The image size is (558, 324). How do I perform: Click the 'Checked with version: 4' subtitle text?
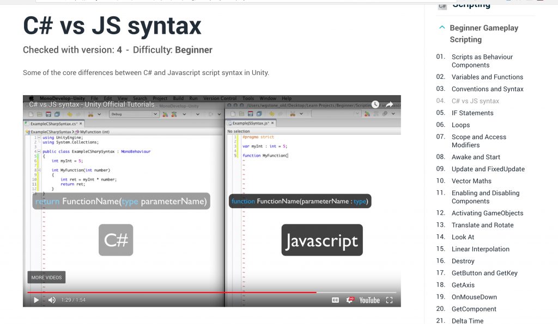coord(72,50)
